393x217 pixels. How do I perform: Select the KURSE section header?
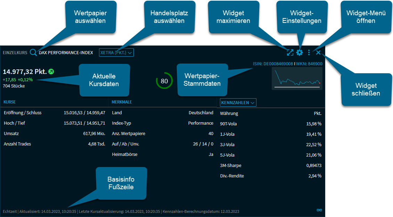tap(9, 102)
